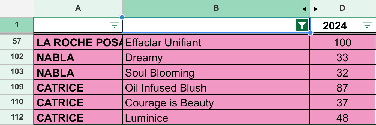
Task: Click the Soul Blooming cell
Action: click(x=216, y=73)
